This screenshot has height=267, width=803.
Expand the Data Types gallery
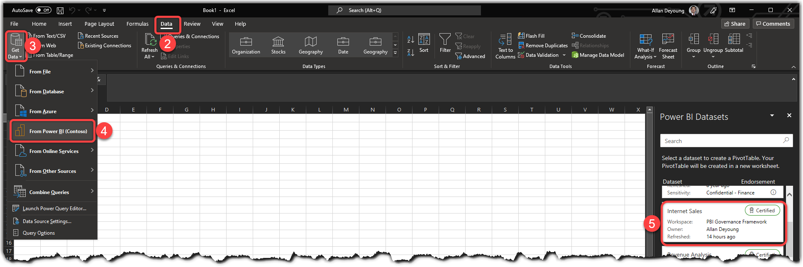pos(395,53)
